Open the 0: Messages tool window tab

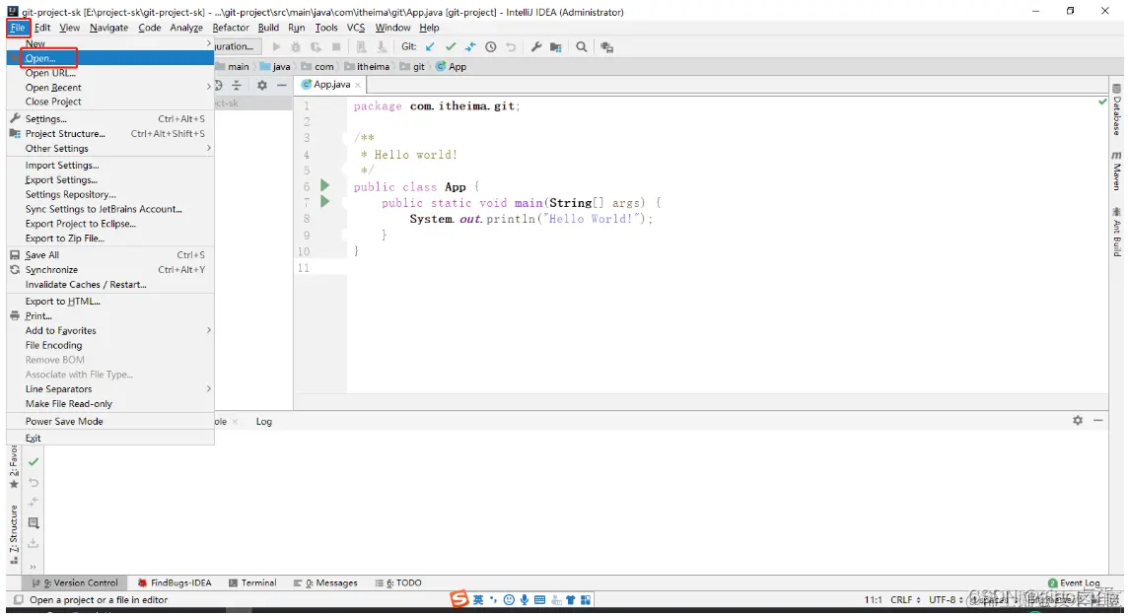pyautogui.click(x=325, y=582)
